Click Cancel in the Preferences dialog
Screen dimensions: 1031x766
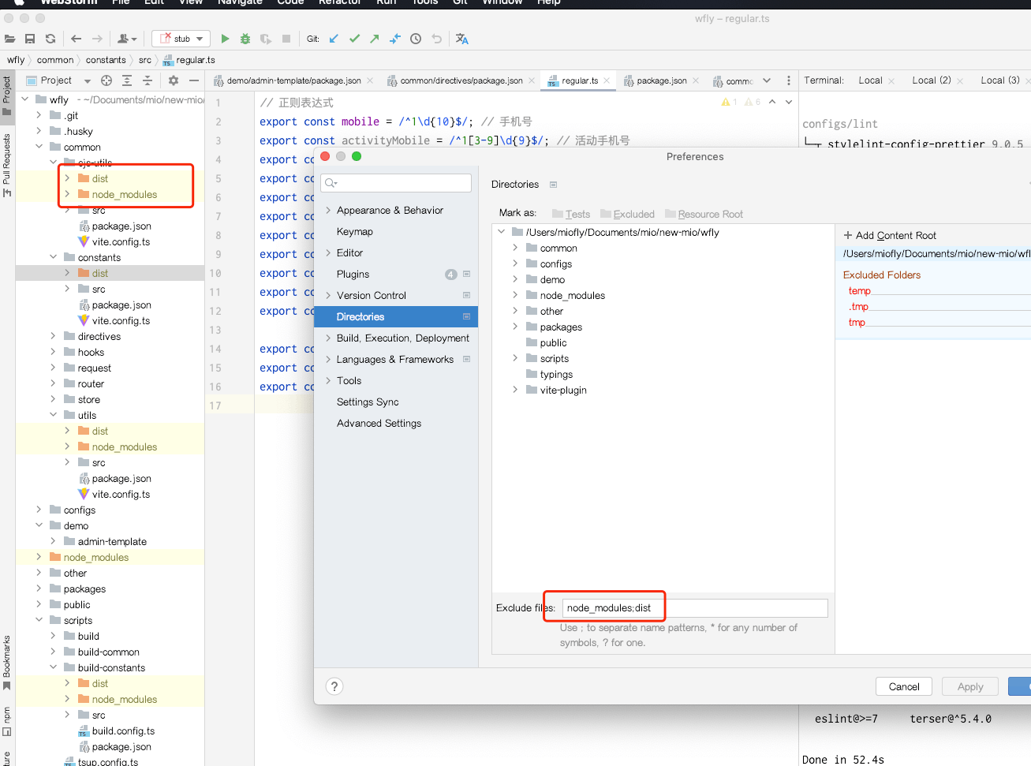(904, 686)
